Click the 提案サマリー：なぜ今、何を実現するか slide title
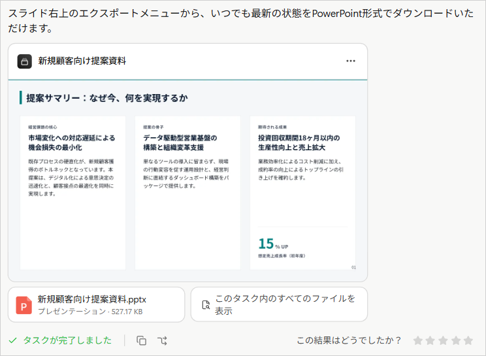486x356 pixels. [x=107, y=98]
